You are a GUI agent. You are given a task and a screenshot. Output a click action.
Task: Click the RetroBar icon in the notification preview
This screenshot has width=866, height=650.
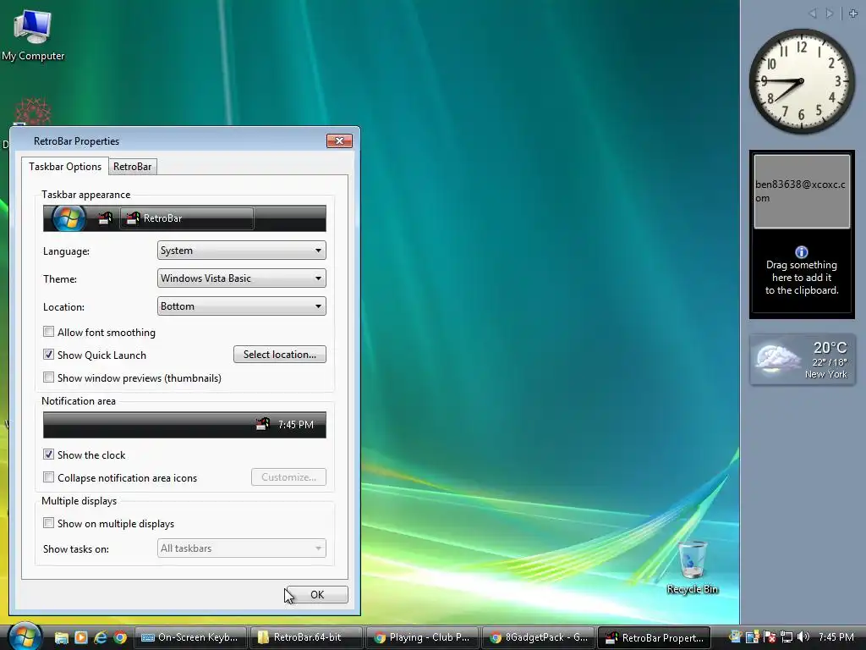tap(262, 425)
